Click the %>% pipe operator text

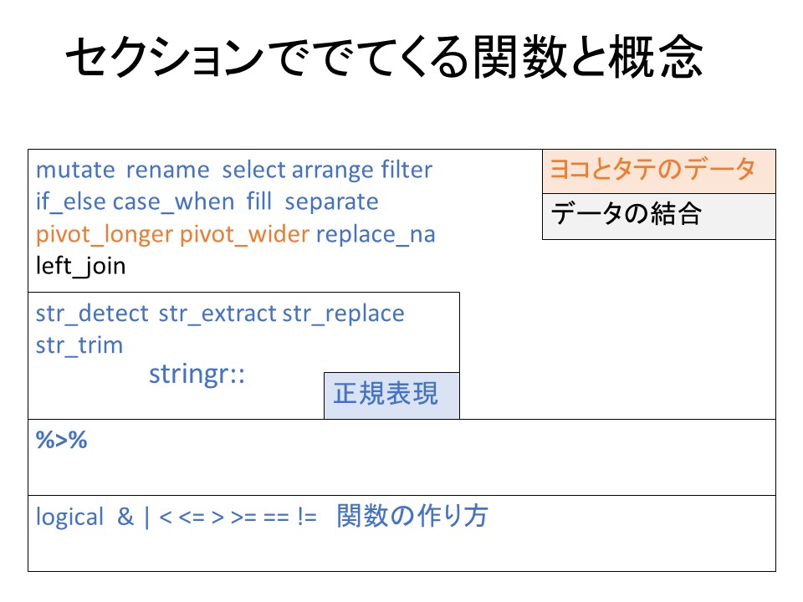[x=61, y=441]
